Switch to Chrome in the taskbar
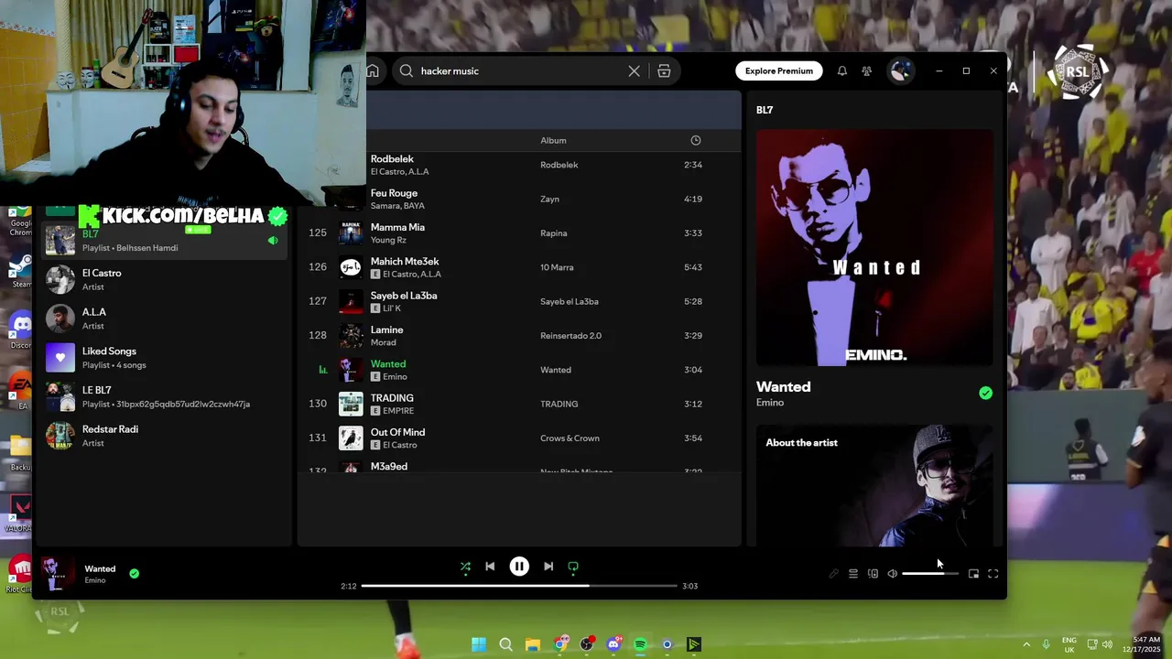The height and width of the screenshot is (659, 1172). [x=559, y=644]
